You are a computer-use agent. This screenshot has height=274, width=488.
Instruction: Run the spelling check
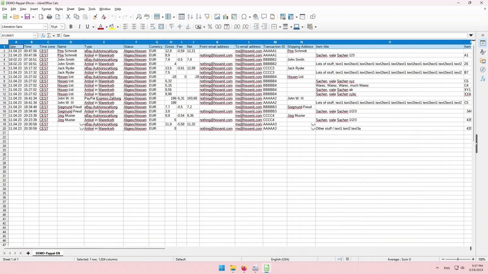[147, 17]
